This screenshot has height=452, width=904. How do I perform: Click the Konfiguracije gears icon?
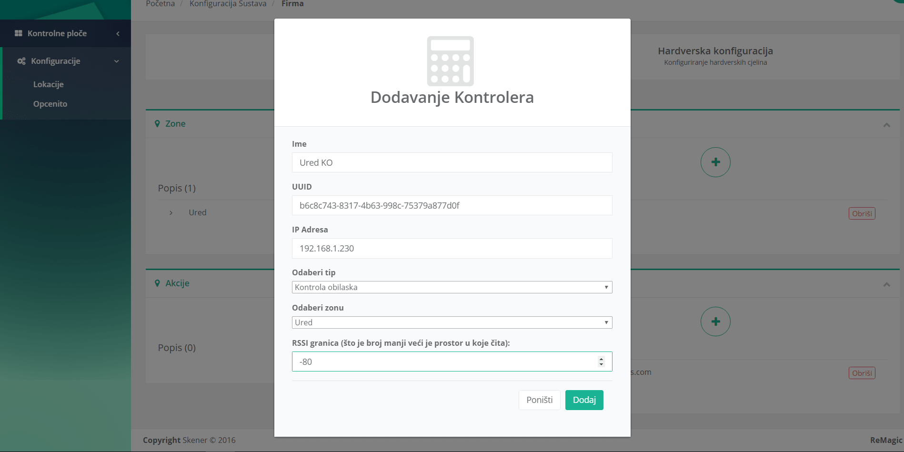pos(20,60)
